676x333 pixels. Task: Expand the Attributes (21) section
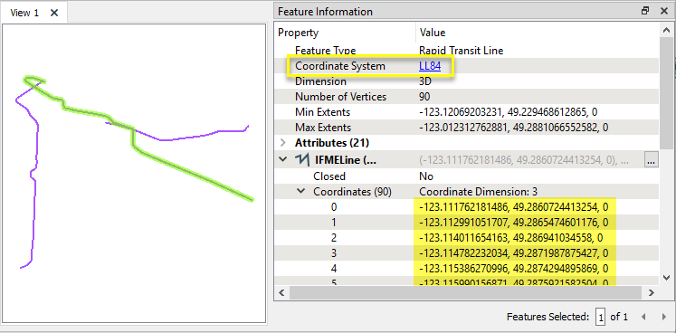tap(283, 142)
